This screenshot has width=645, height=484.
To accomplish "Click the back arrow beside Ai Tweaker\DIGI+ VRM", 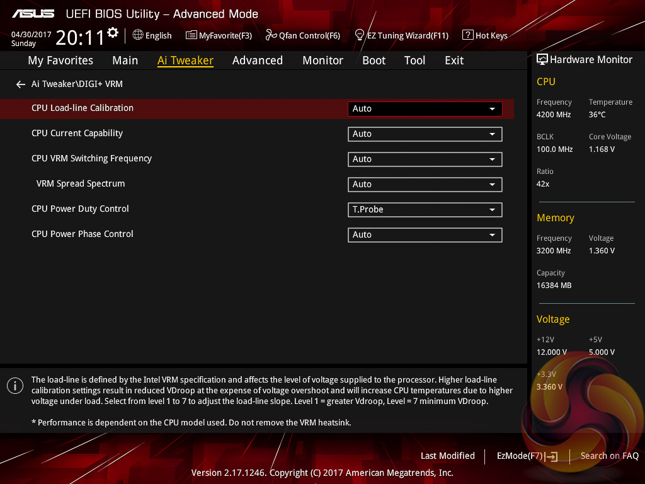I will pyautogui.click(x=21, y=84).
